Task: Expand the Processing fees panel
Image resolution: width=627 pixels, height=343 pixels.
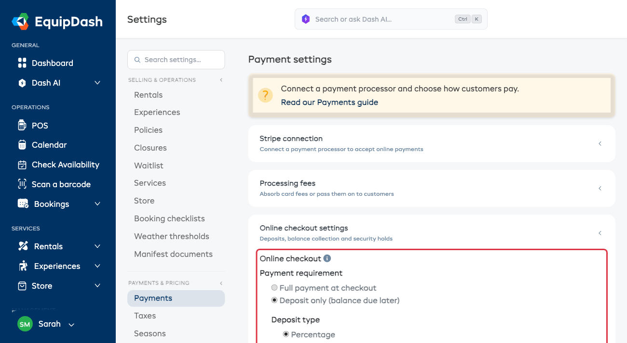Action: coord(600,188)
